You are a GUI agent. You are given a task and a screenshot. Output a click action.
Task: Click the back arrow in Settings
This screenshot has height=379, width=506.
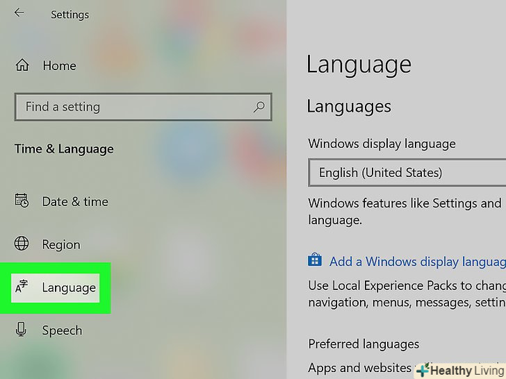(x=19, y=13)
